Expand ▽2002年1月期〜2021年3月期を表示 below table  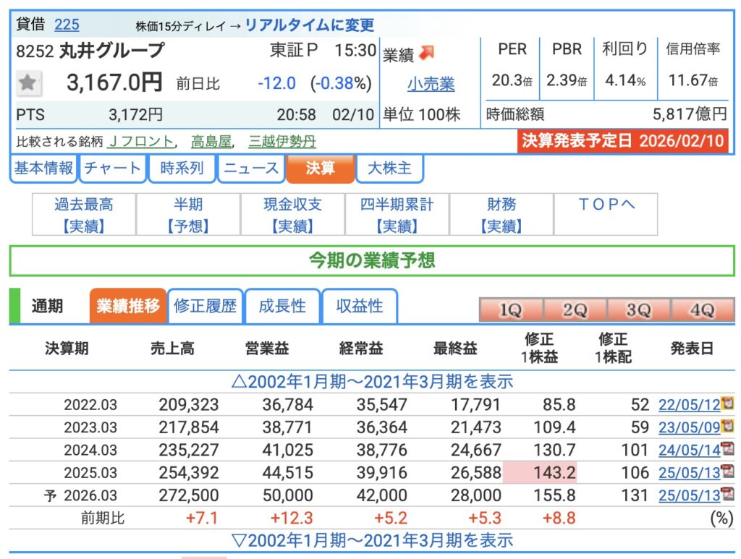tap(372, 539)
